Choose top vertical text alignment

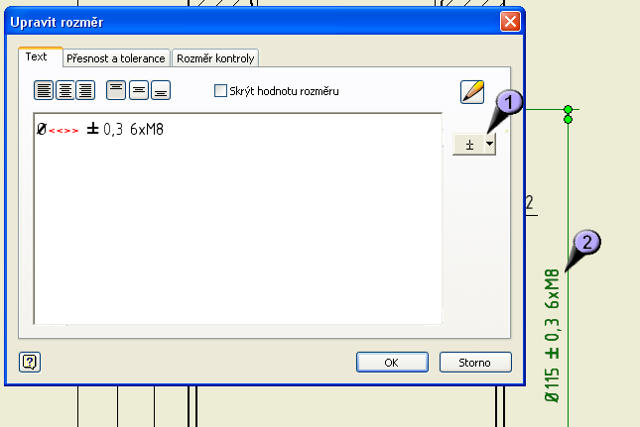(x=116, y=90)
